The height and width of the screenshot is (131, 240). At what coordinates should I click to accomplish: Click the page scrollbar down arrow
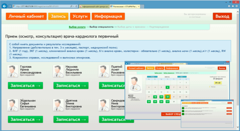click(x=238, y=127)
